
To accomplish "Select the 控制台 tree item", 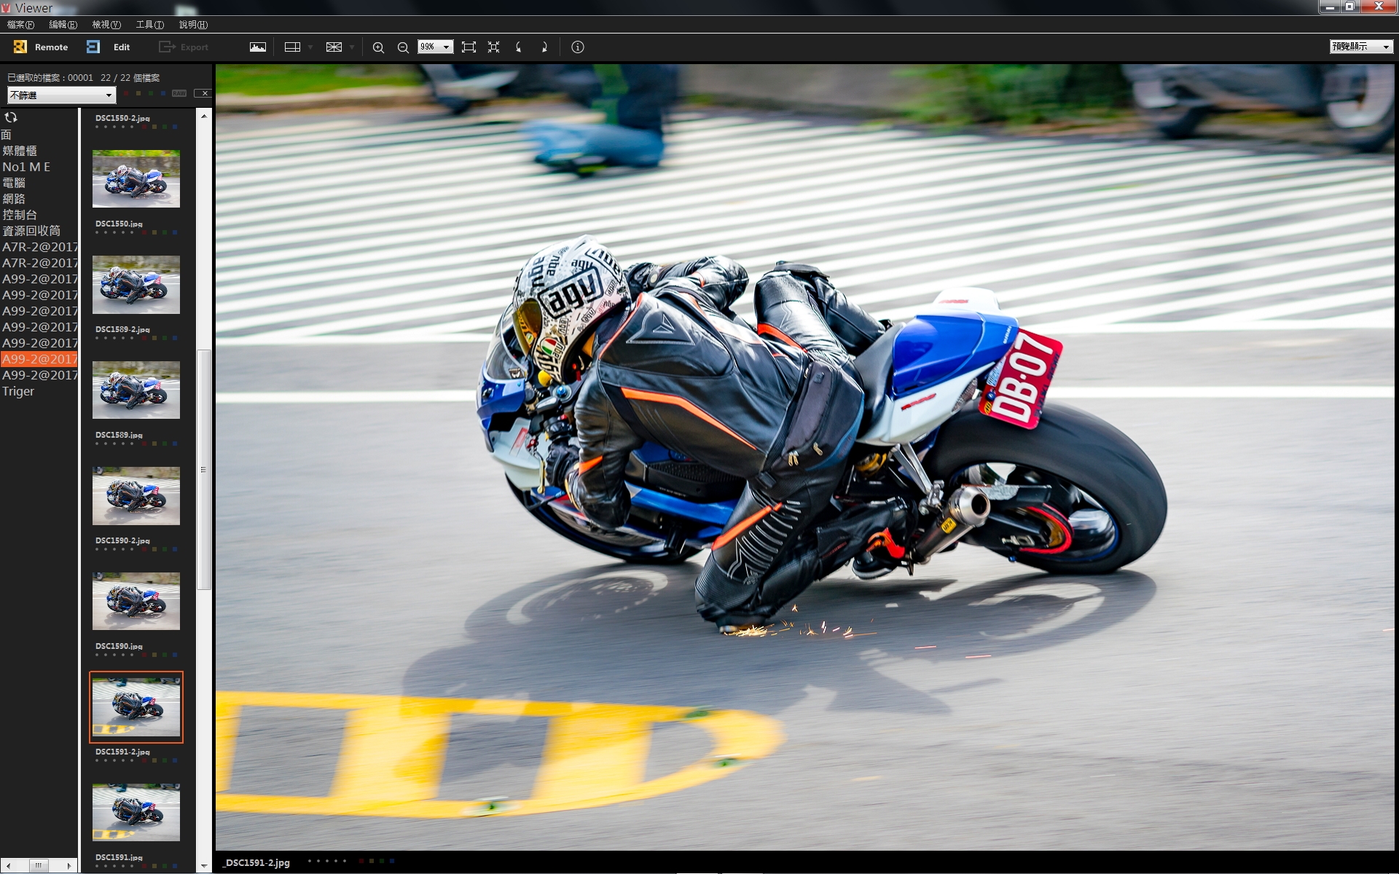I will point(20,215).
